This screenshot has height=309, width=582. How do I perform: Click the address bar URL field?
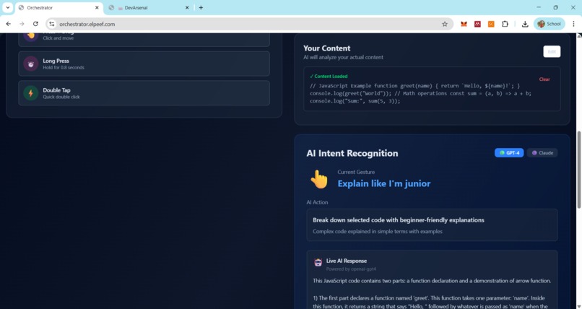click(x=248, y=24)
